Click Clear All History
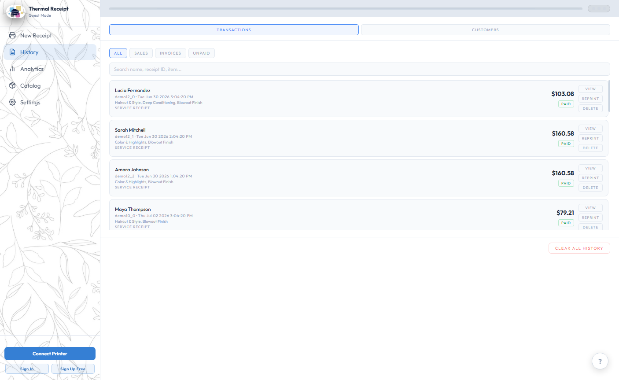This screenshot has width=619, height=380. pyautogui.click(x=579, y=248)
